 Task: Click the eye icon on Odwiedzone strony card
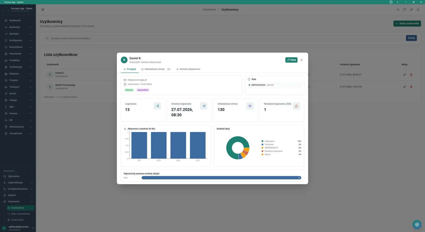pos(250,106)
